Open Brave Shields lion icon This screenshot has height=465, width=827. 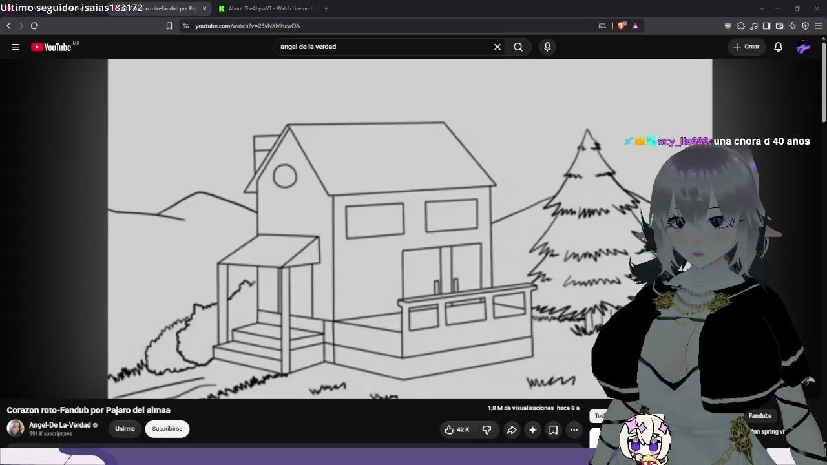622,26
